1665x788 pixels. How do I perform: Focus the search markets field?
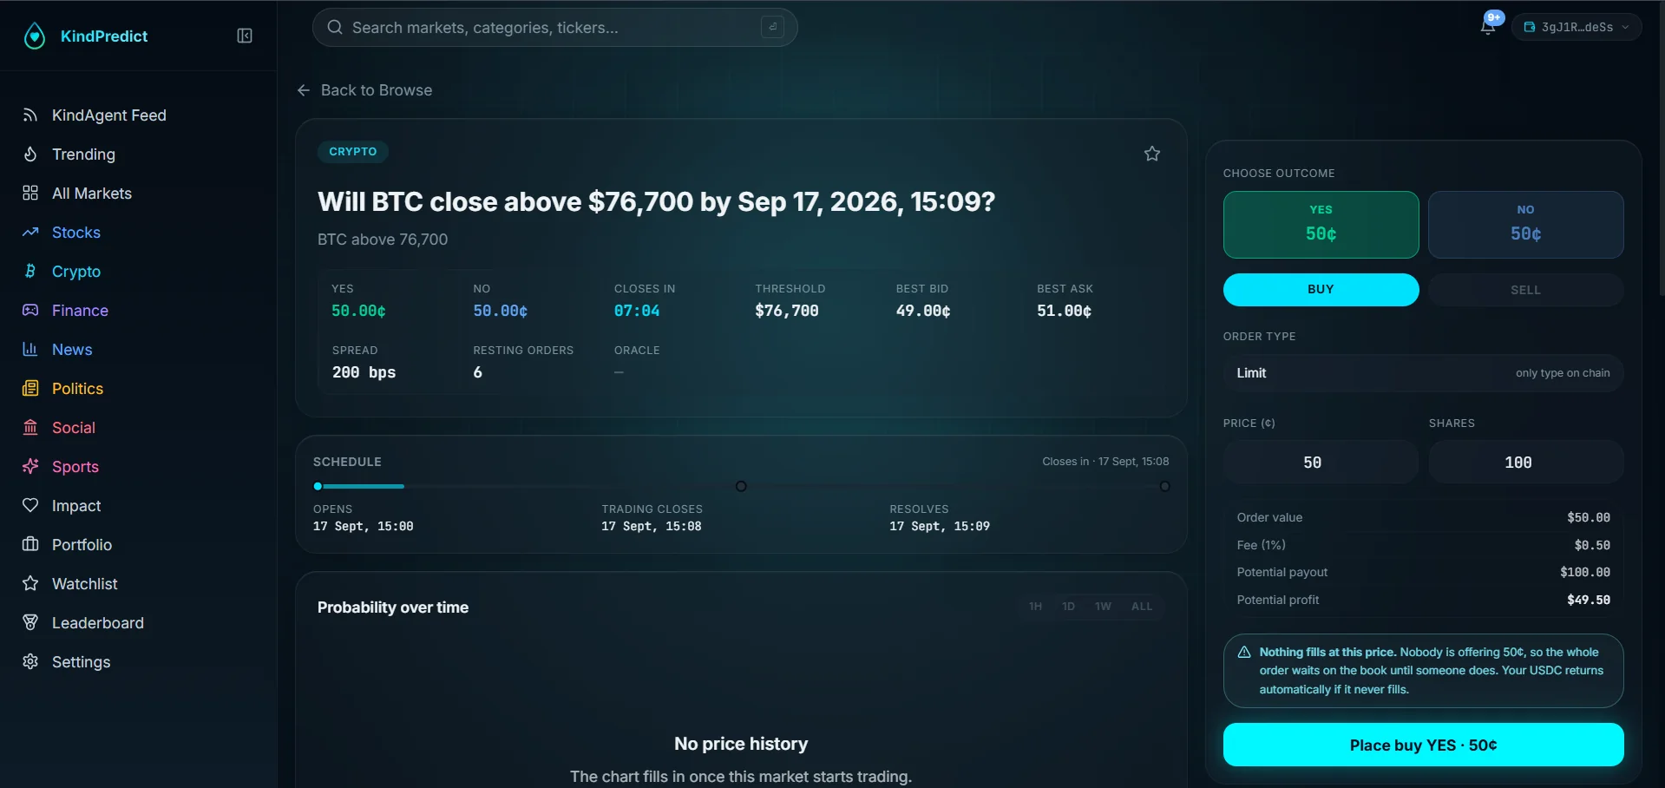point(555,28)
